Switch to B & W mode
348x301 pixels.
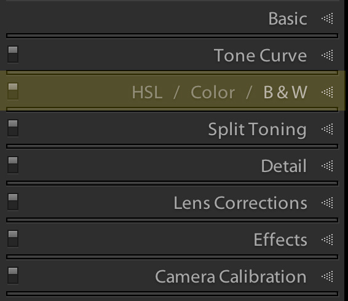tap(285, 92)
